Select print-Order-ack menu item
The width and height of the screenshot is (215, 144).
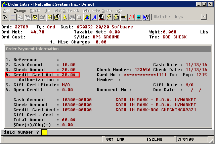pyautogui.click(x=67, y=11)
